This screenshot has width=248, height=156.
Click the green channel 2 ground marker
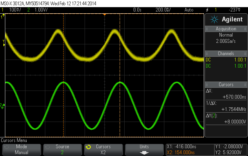(3, 105)
